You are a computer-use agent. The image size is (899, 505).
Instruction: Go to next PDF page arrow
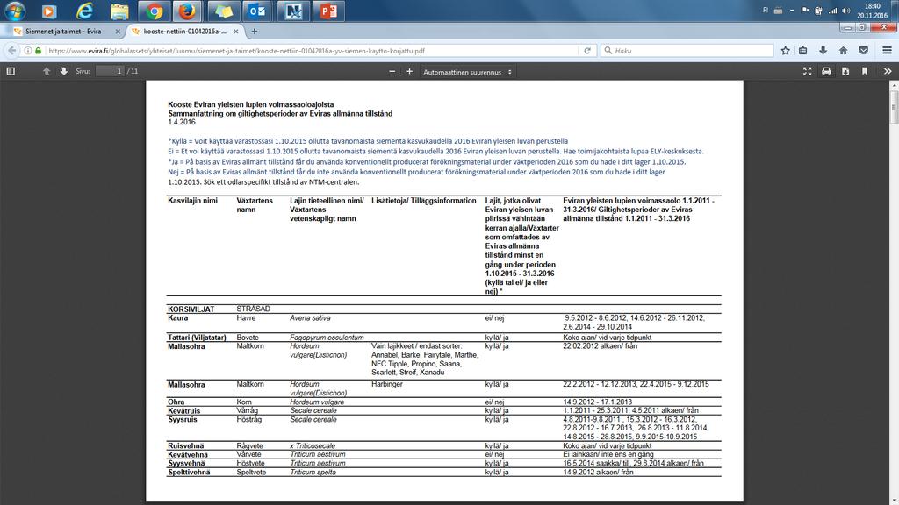click(x=63, y=72)
